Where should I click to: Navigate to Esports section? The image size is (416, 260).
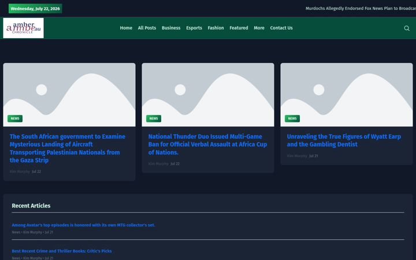pyautogui.click(x=194, y=28)
